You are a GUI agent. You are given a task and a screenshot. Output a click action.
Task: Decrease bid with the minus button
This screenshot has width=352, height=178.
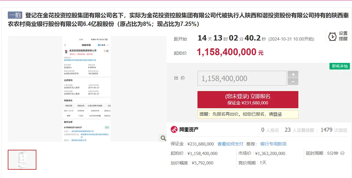tap(293, 82)
